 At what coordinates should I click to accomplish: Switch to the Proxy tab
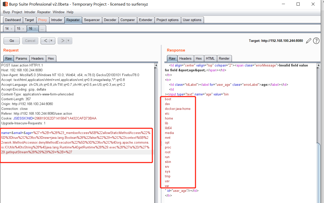pyautogui.click(x=43, y=20)
